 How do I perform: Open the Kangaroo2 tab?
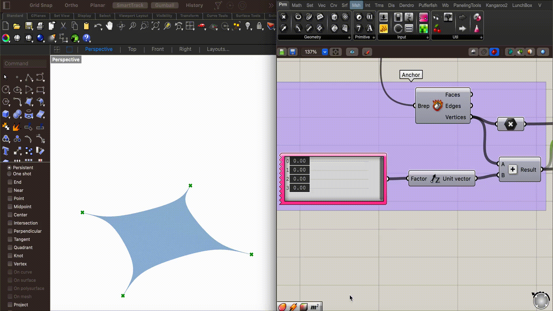click(496, 5)
